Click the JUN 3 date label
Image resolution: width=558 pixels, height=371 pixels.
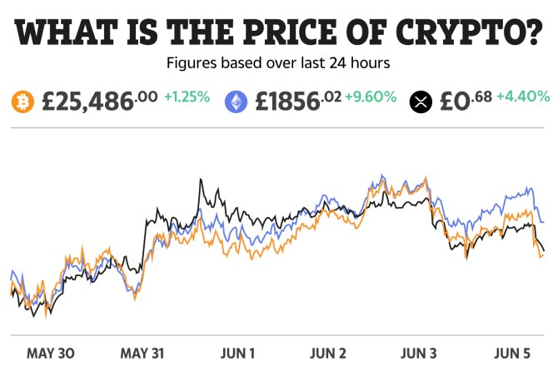(418, 354)
